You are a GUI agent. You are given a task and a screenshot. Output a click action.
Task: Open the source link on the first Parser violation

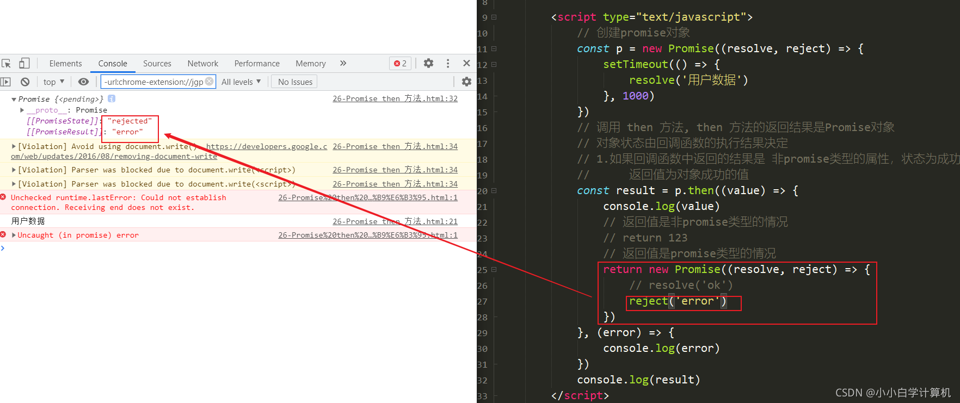(395, 170)
